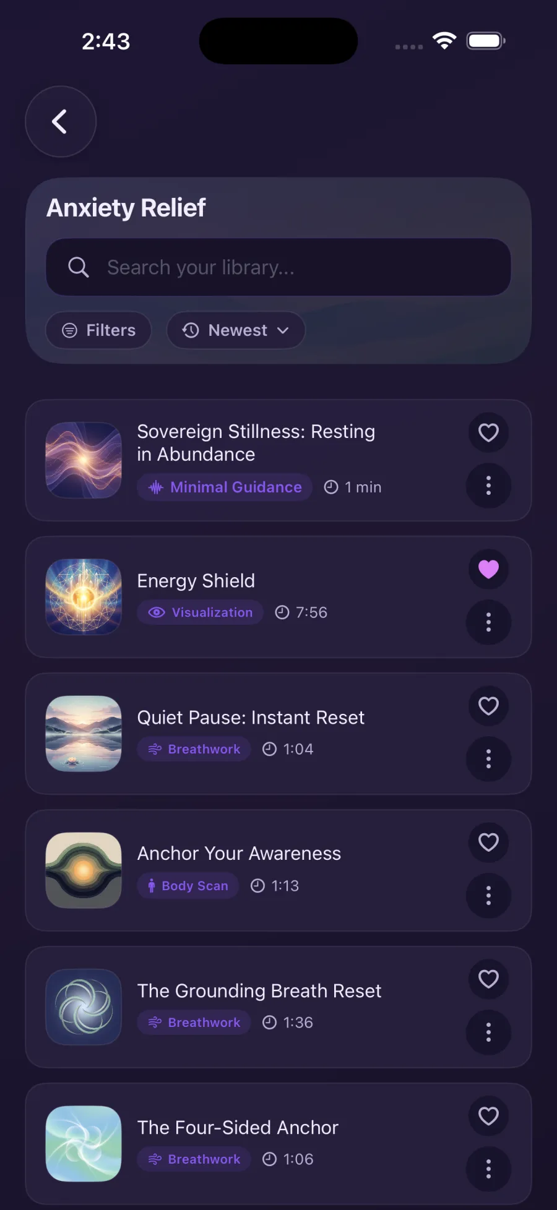Open more options for Sovereign Stillness
The height and width of the screenshot is (1210, 557).
488,486
